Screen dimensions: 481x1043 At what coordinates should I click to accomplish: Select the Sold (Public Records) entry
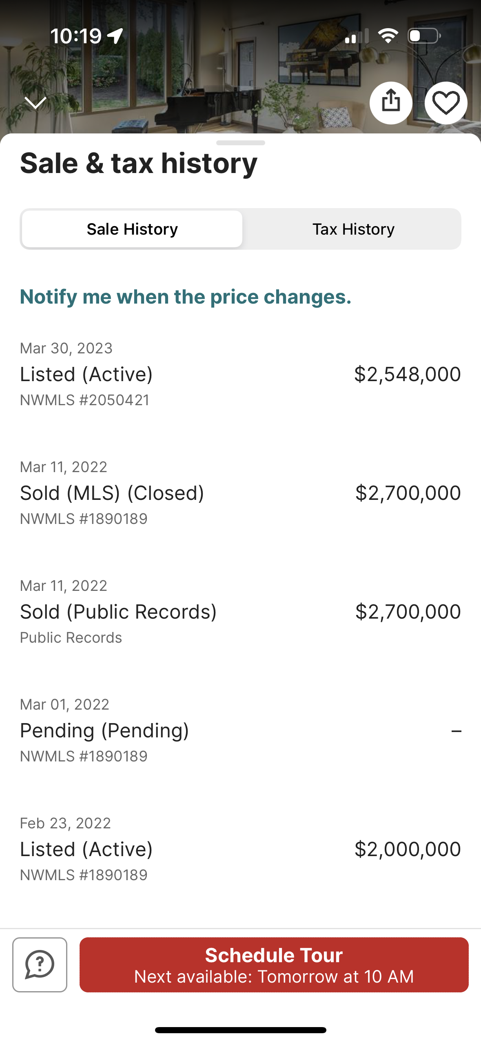point(240,612)
